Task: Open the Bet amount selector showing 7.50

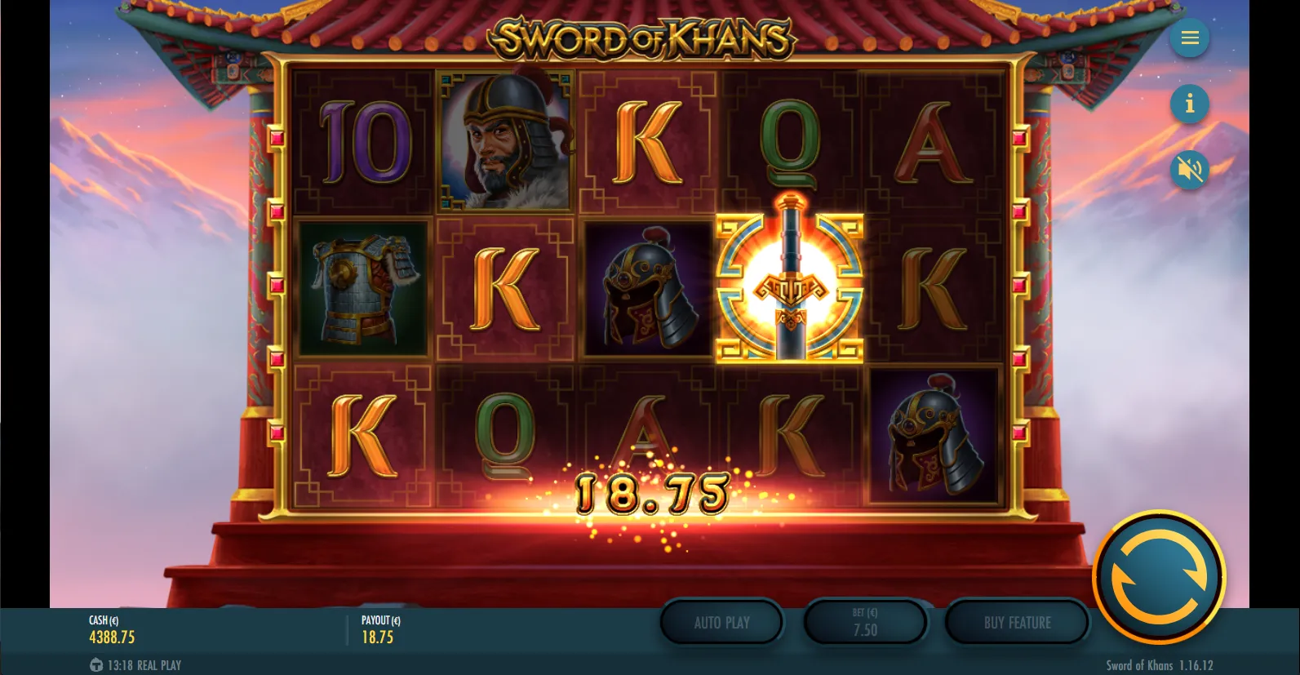Action: (x=865, y=623)
